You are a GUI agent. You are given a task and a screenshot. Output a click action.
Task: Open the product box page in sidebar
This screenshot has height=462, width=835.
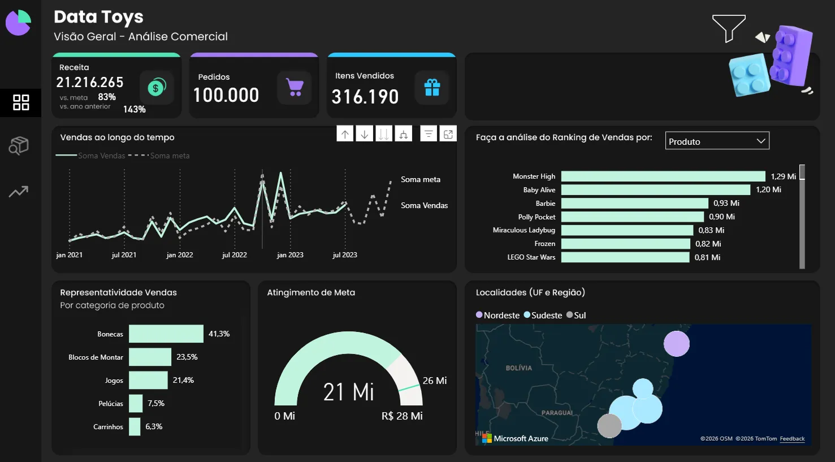[19, 146]
